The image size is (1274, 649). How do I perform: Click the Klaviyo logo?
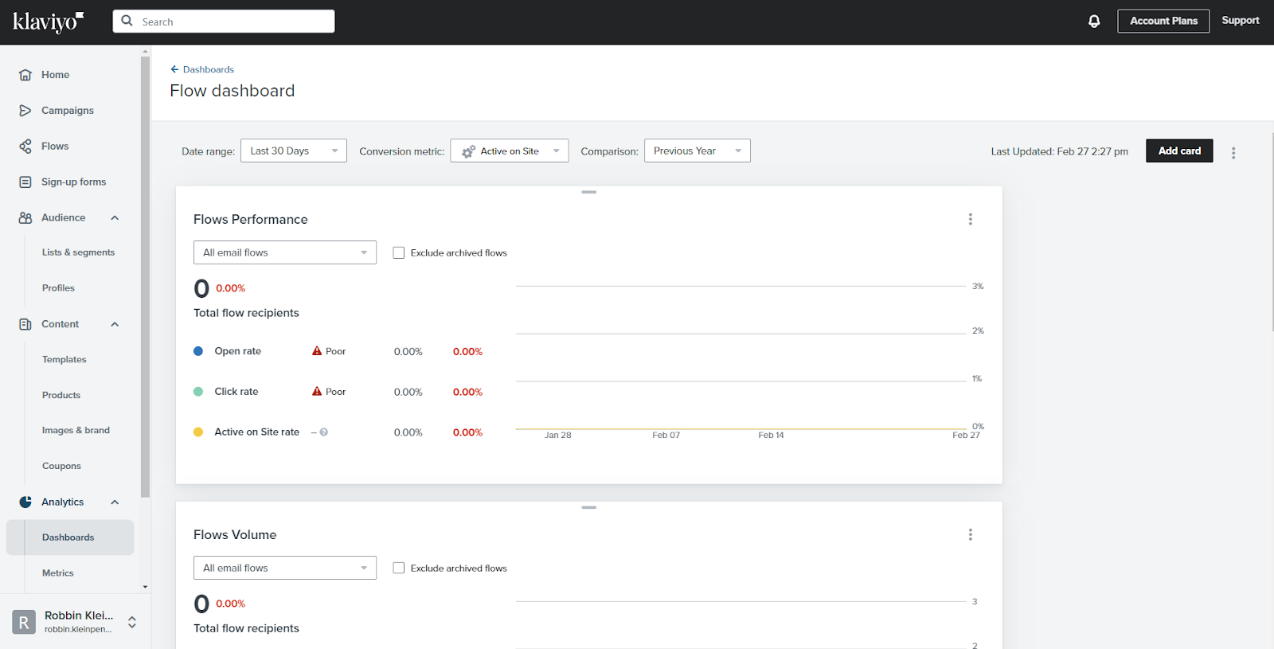pyautogui.click(x=48, y=22)
